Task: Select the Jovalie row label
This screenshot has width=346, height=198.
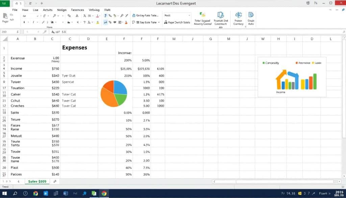Action: (x=16, y=75)
